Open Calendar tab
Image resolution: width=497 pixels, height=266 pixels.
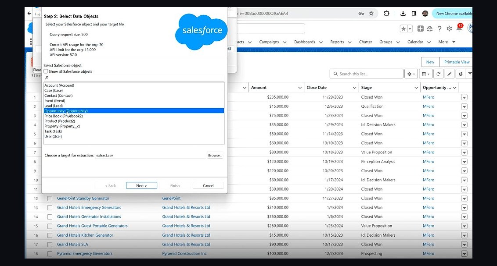pos(415,42)
